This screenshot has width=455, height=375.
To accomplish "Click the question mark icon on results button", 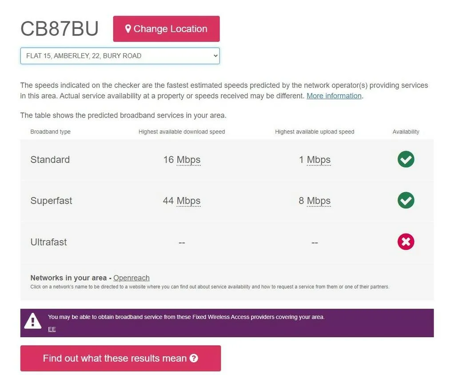I will (194, 358).
